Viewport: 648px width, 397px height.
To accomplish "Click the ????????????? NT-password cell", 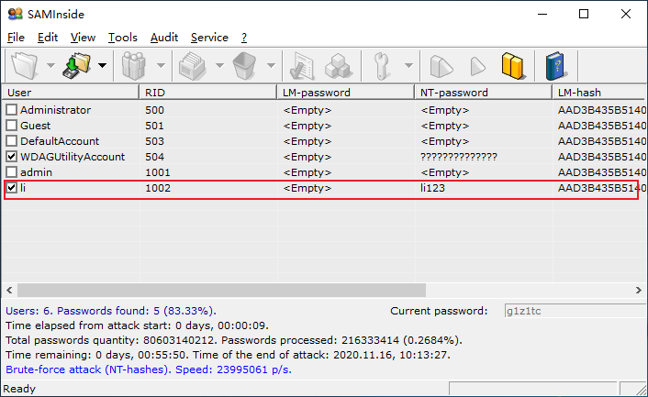I will 459,157.
